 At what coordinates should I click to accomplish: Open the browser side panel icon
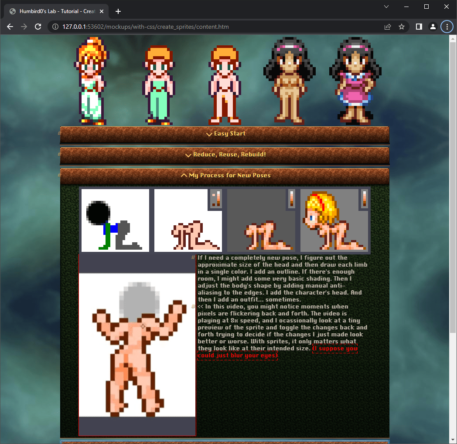419,27
